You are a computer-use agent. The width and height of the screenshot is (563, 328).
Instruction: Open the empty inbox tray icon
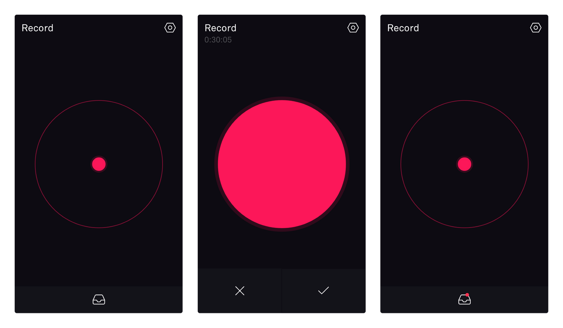pyautogui.click(x=99, y=299)
